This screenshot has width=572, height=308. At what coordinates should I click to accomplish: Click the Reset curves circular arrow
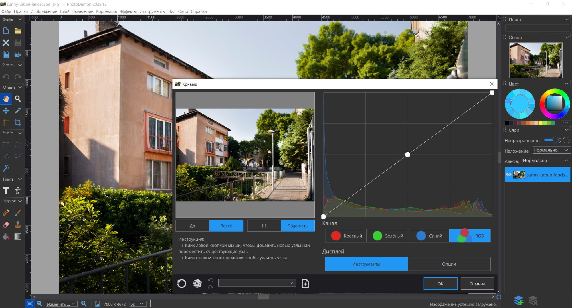182,283
